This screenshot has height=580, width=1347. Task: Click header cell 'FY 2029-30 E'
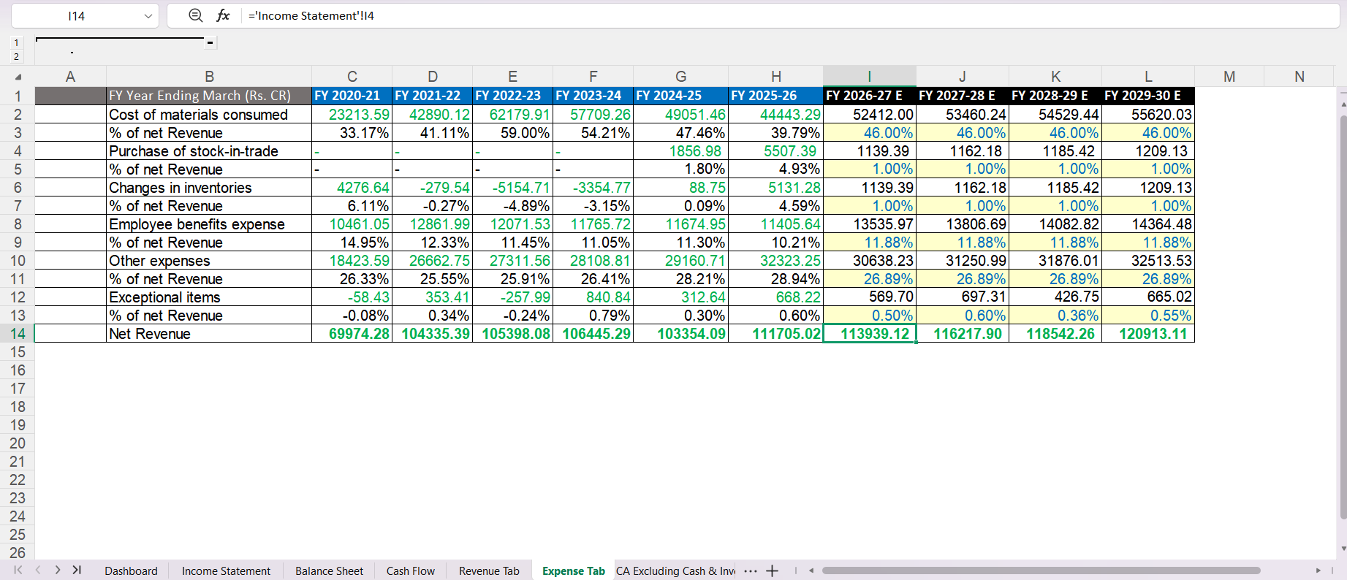[x=1148, y=96]
